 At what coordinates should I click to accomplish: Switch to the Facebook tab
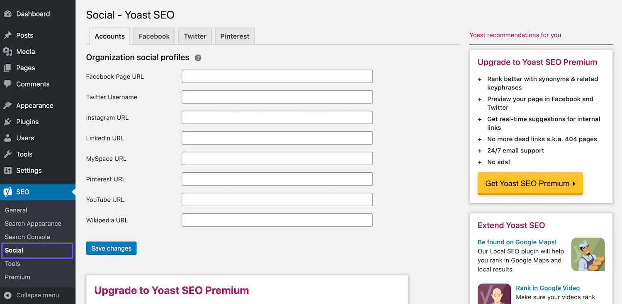pos(154,36)
